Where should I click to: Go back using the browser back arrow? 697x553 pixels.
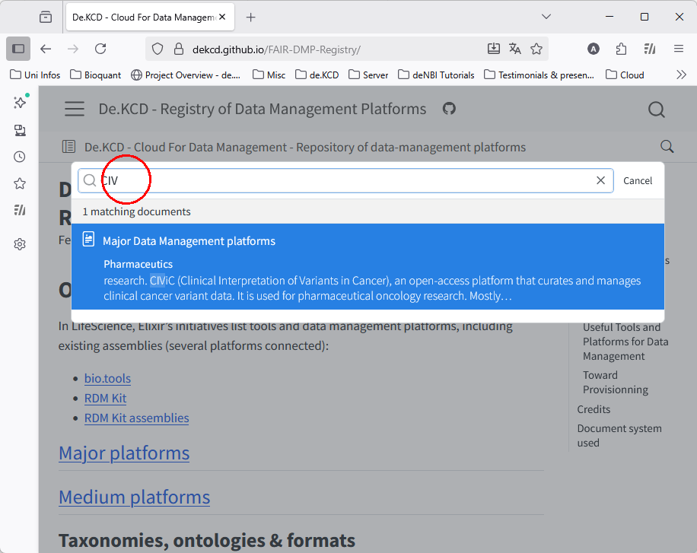coord(46,49)
